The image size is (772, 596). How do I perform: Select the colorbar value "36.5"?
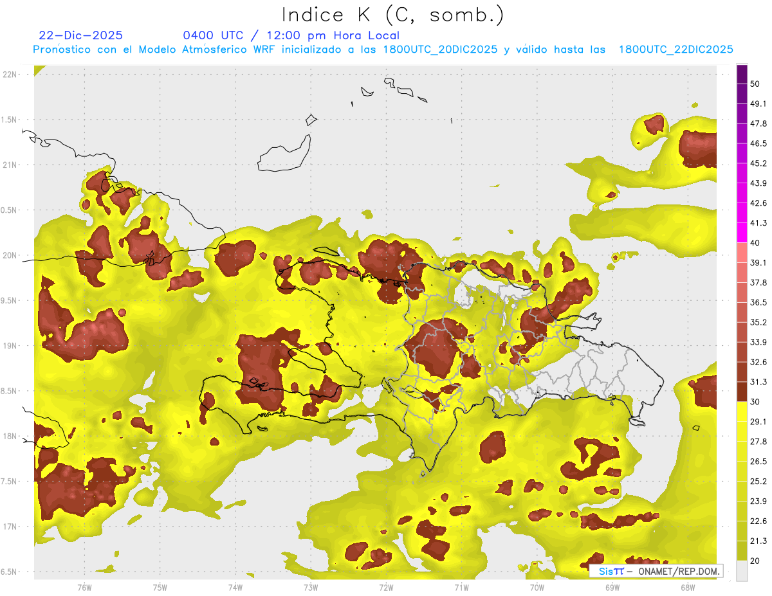point(758,302)
